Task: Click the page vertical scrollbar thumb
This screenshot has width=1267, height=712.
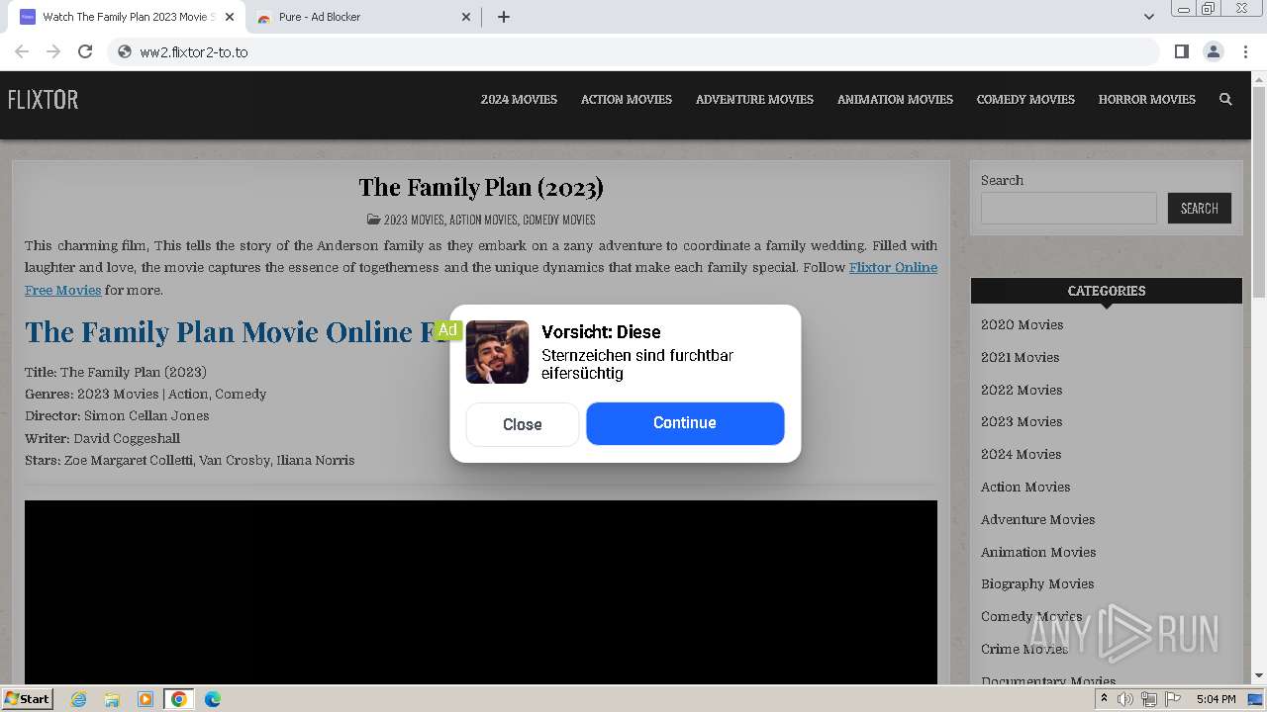Action: pos(1259,190)
